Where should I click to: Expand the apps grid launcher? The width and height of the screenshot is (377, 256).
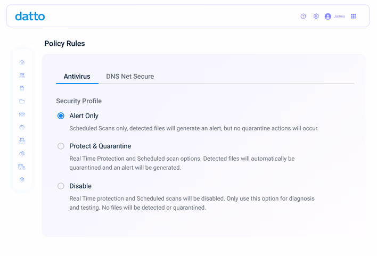coord(353,16)
